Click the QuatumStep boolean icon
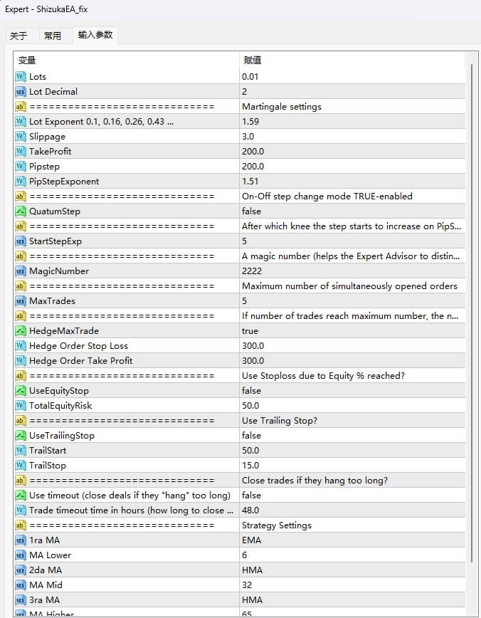 point(21,211)
